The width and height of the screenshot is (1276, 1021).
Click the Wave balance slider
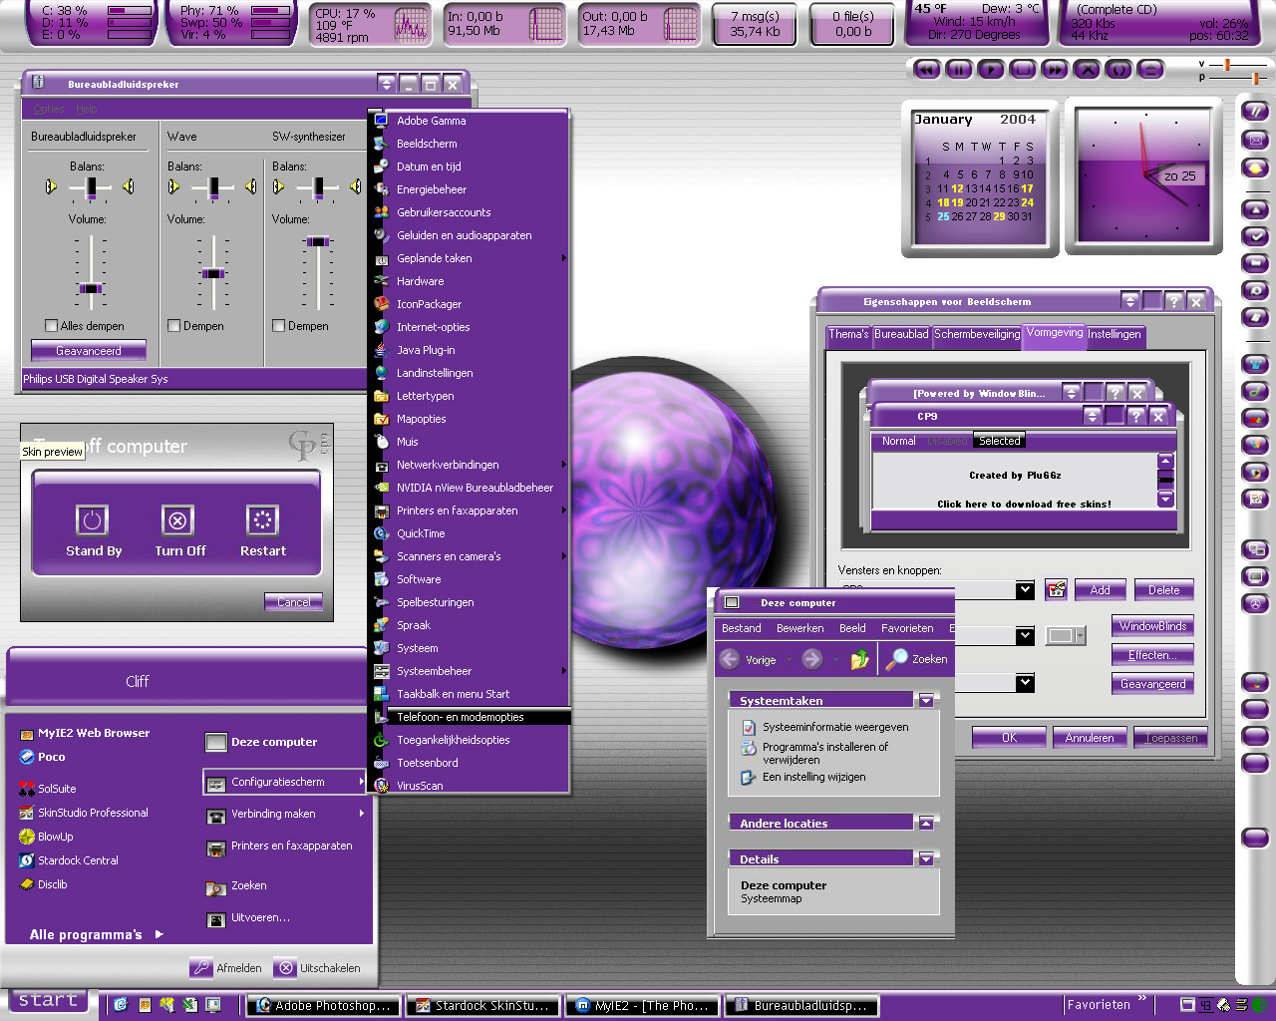212,186
